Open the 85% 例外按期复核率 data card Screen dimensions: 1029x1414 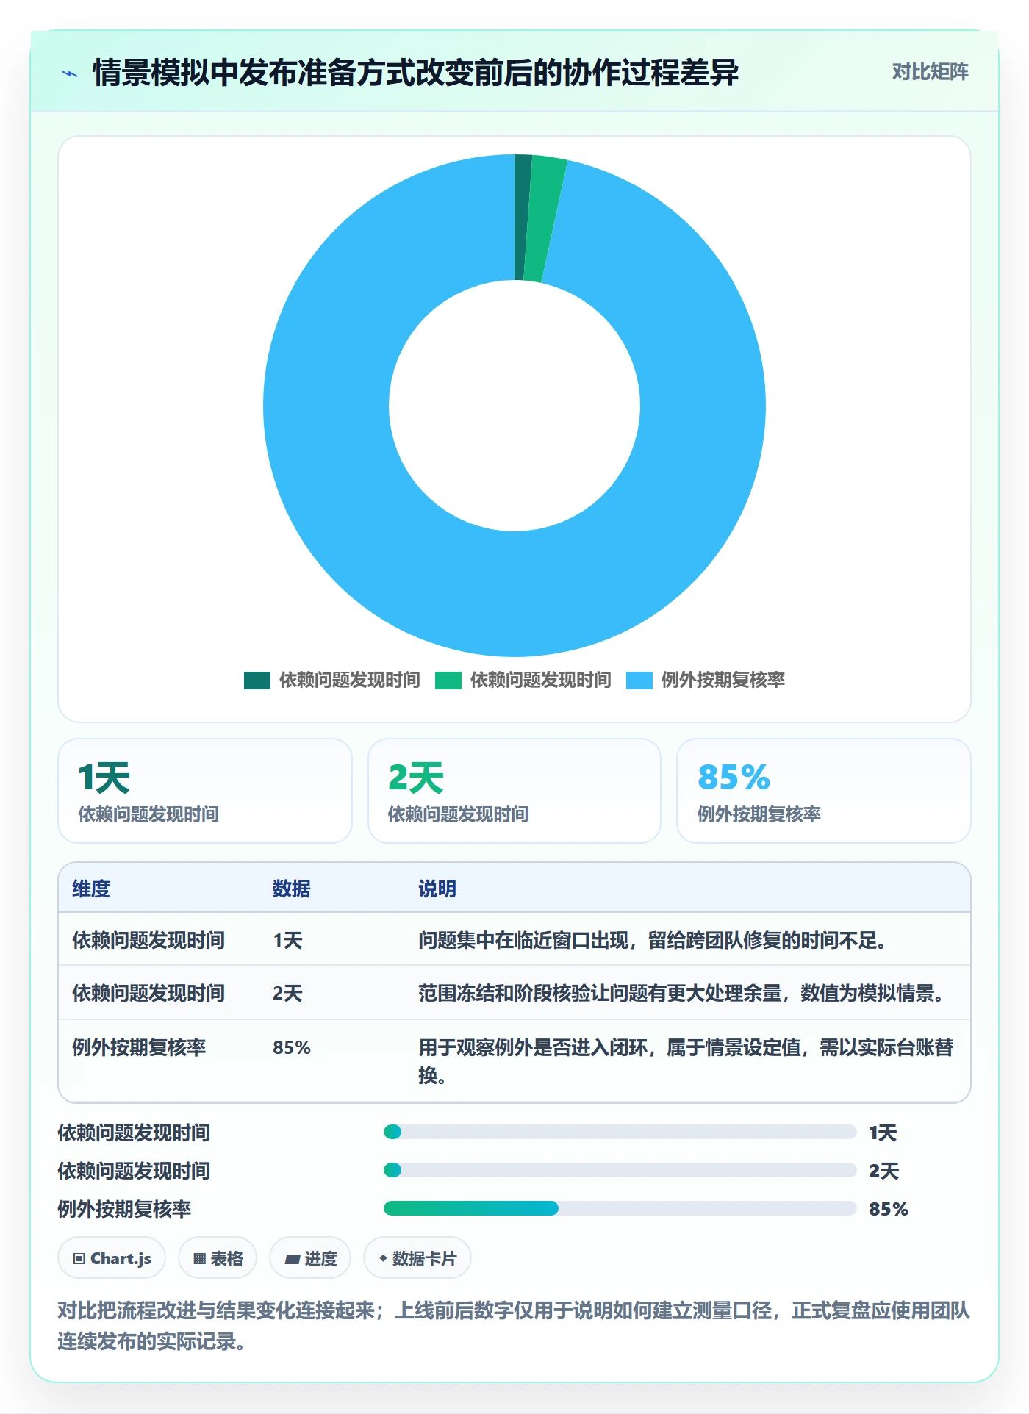click(824, 791)
